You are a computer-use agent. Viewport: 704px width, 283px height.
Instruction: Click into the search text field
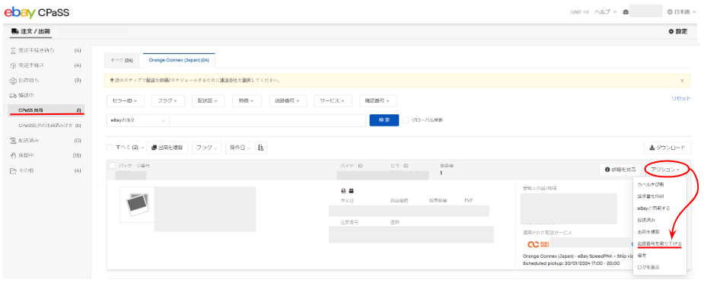[268, 120]
